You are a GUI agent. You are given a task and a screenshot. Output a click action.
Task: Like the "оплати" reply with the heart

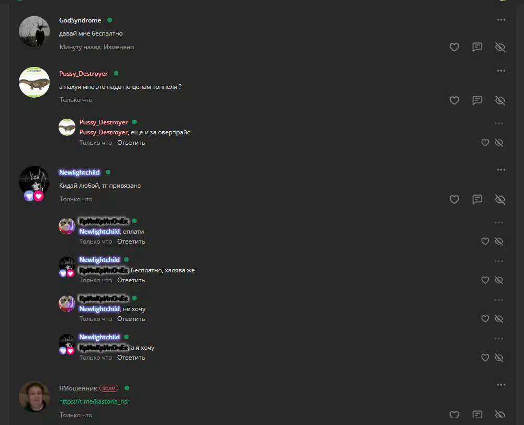(x=485, y=242)
